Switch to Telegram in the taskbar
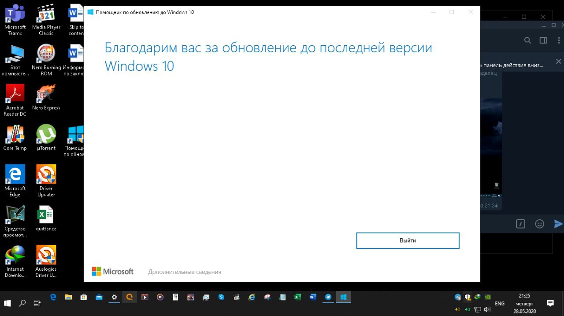 coord(328,297)
